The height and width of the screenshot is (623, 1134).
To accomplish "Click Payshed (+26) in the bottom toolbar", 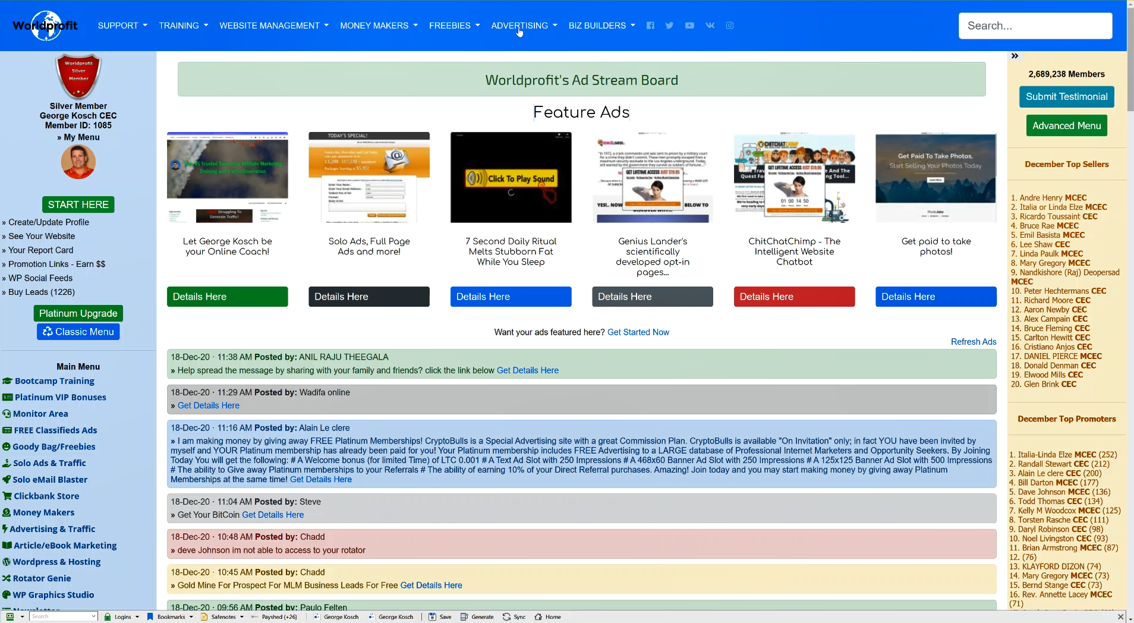I will pos(274,616).
